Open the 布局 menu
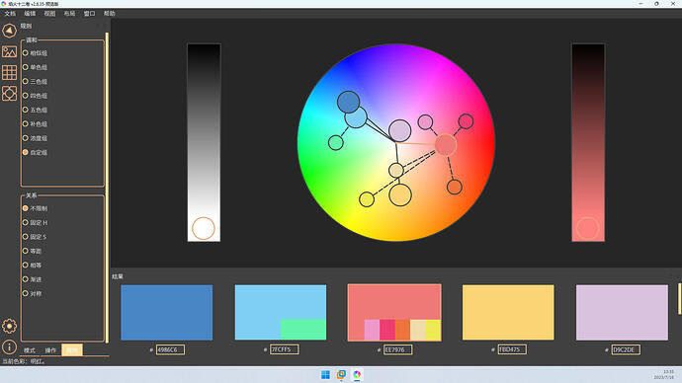The width and height of the screenshot is (682, 383). tap(69, 14)
